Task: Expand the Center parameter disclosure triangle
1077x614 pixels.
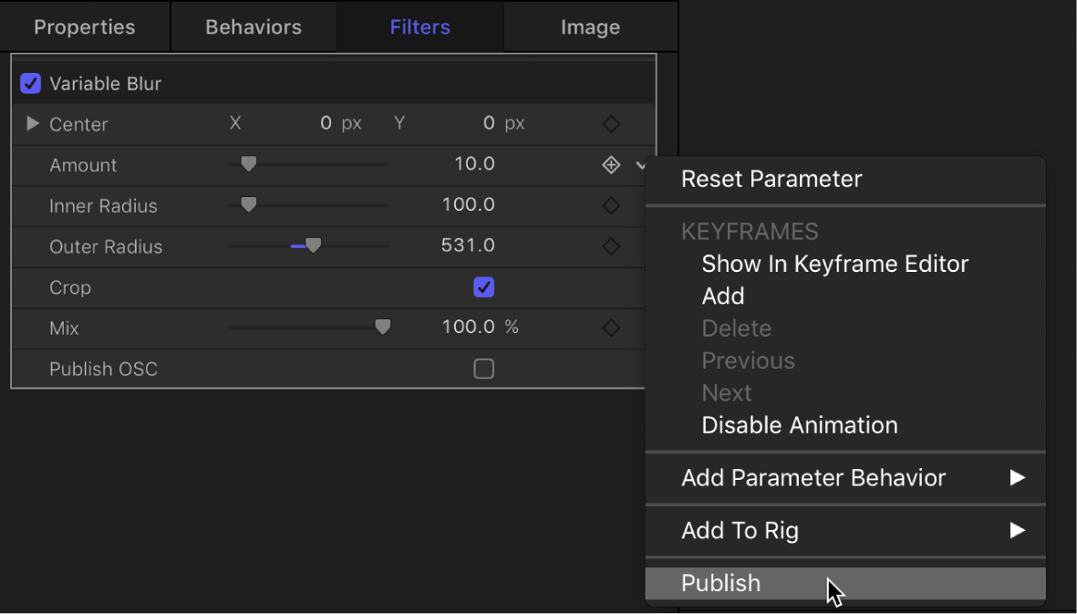Action: click(x=33, y=123)
